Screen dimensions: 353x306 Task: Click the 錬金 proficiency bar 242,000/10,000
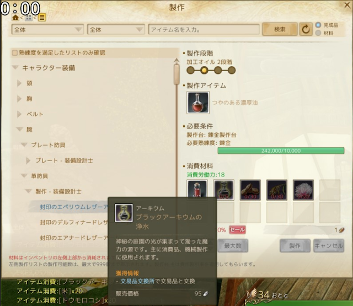tap(281, 151)
